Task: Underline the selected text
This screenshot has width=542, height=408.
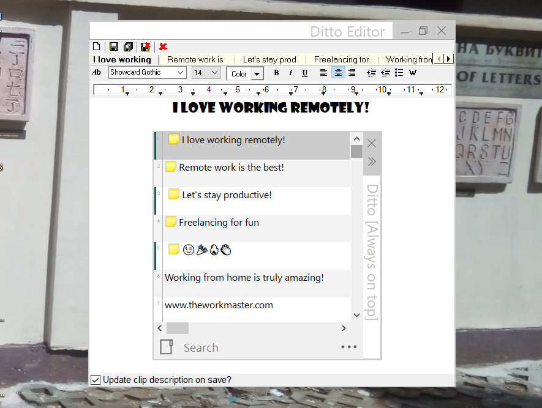Action: pos(304,73)
